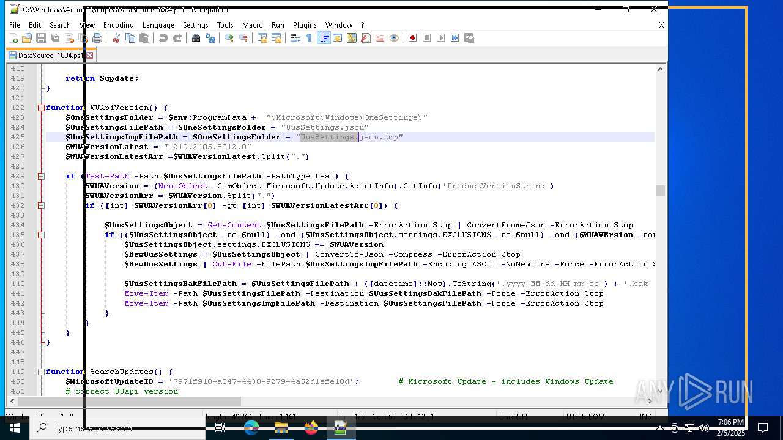The image size is (783, 440).
Task: Open the Encoding menu
Action: coord(118,25)
